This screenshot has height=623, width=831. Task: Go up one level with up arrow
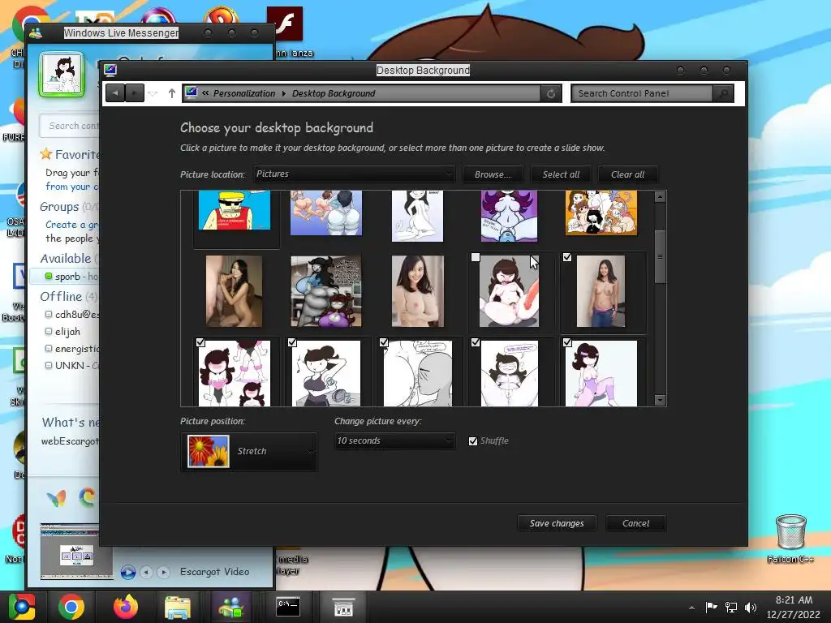pyautogui.click(x=172, y=93)
